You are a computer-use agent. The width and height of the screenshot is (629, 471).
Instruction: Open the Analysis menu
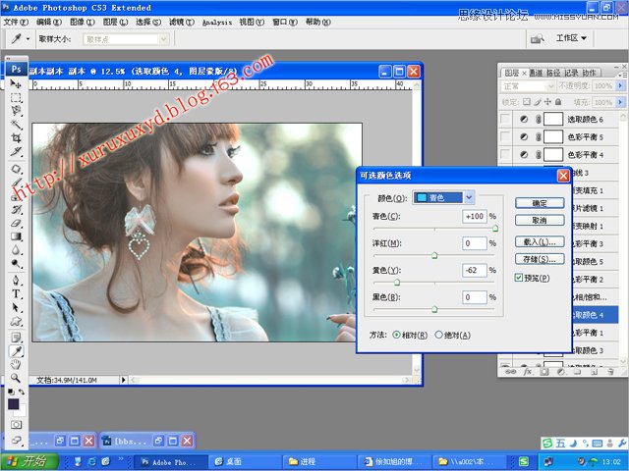point(217,23)
